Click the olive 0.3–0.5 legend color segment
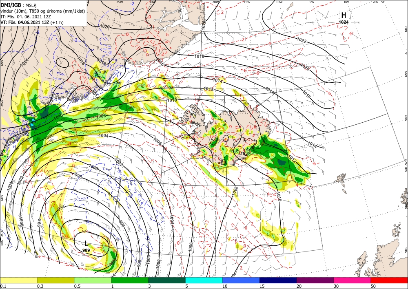Screen dimensions: 408x289 click(x=55, y=280)
